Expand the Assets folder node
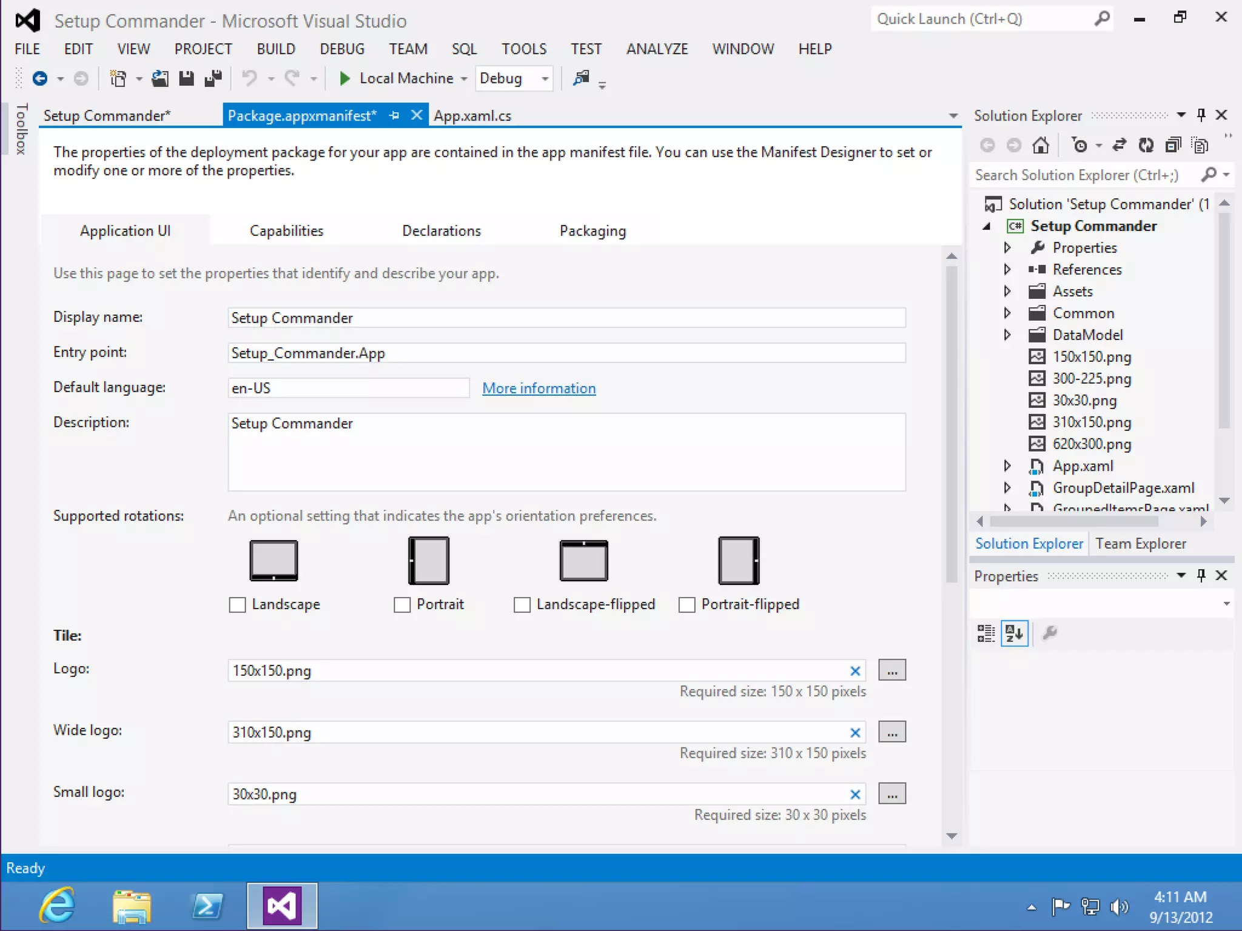The width and height of the screenshot is (1242, 931). click(x=1007, y=292)
